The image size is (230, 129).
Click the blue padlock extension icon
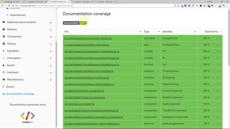[x=220, y=6]
